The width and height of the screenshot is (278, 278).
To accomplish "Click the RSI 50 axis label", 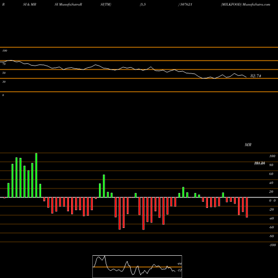I will pyautogui.click(x=4, y=73).
